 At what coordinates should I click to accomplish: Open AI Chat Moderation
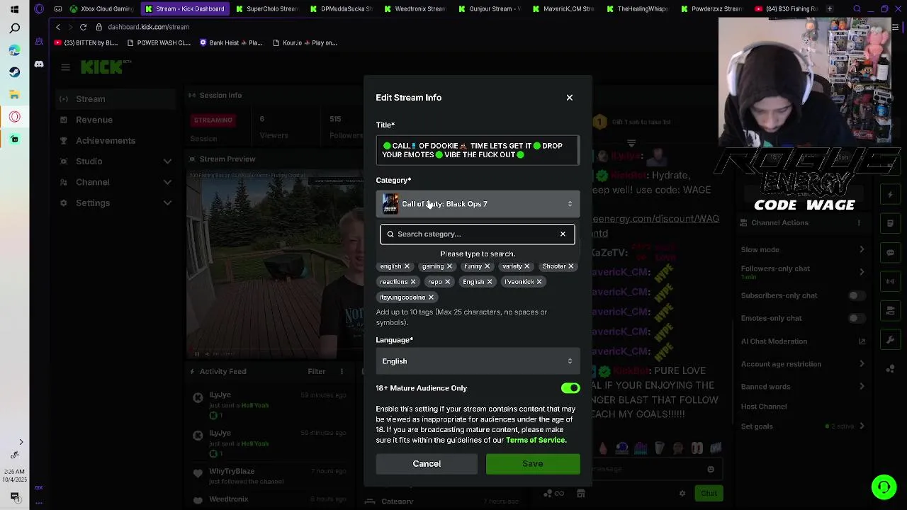click(x=803, y=341)
